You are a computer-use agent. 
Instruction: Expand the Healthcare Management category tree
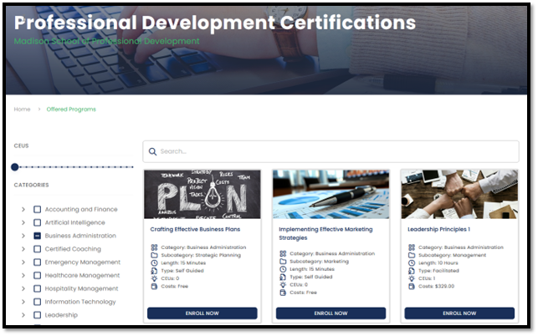pos(23,275)
